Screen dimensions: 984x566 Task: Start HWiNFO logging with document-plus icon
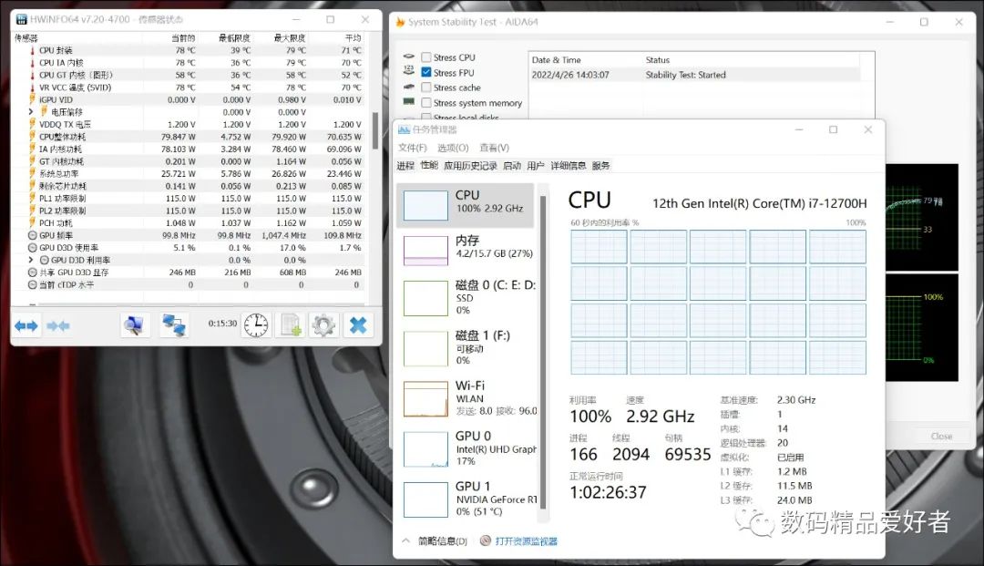292,325
